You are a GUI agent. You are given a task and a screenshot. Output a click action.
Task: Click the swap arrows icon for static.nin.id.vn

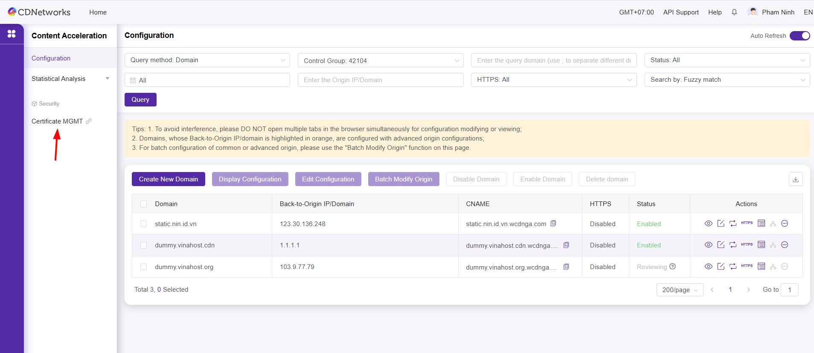[733, 224]
